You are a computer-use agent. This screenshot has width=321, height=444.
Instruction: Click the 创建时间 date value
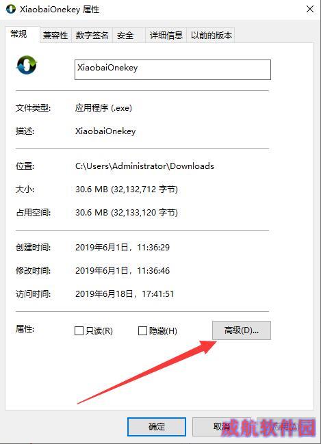click(123, 247)
